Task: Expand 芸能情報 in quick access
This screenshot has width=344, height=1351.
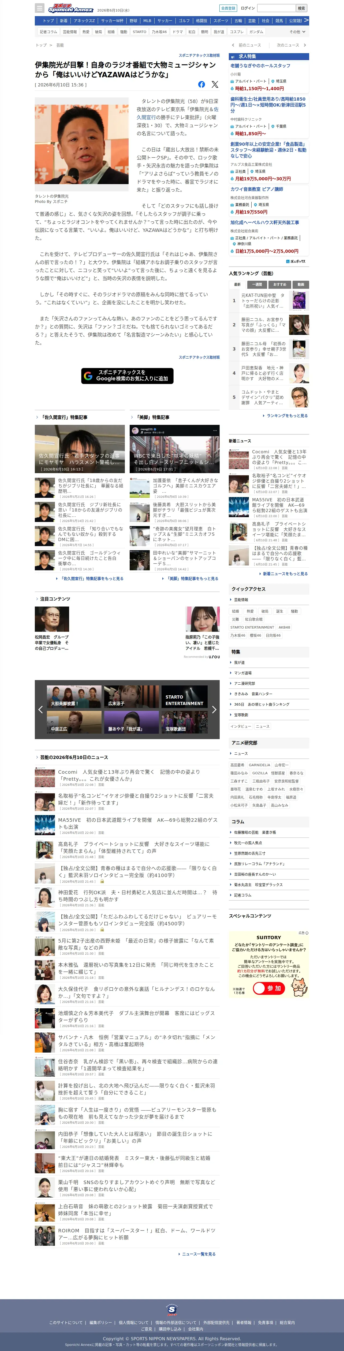Action: point(269,600)
